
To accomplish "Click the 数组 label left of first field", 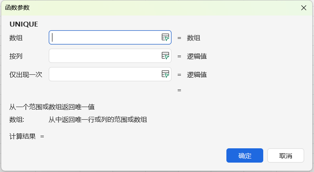I will 16,38.
